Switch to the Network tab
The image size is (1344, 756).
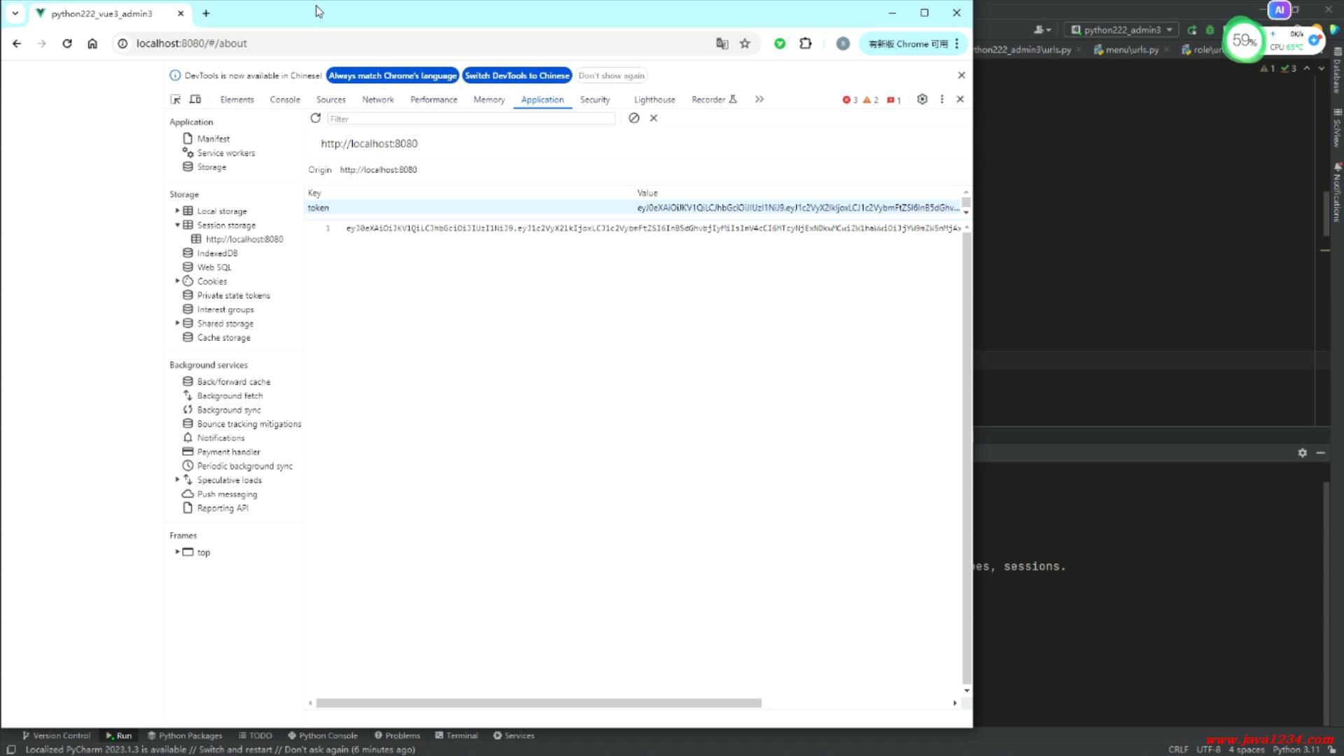pyautogui.click(x=378, y=99)
